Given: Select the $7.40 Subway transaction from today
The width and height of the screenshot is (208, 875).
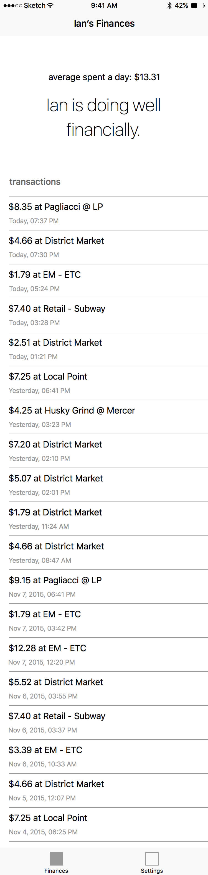Looking at the screenshot, I should tap(108, 315).
